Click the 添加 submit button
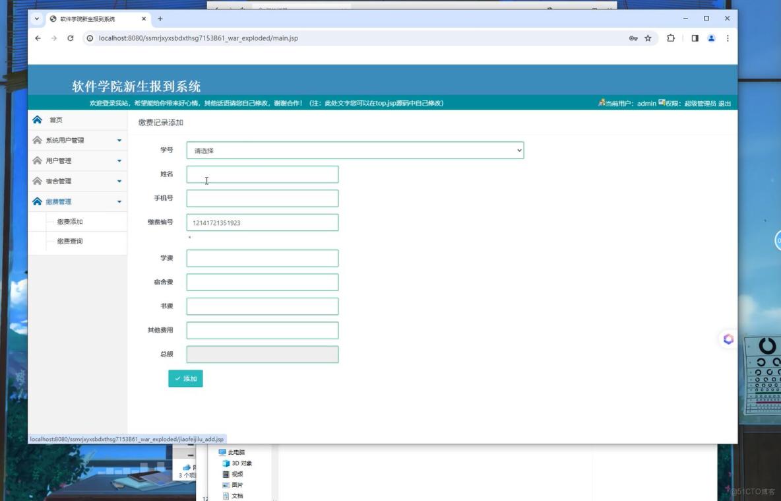This screenshot has width=781, height=501. [186, 378]
